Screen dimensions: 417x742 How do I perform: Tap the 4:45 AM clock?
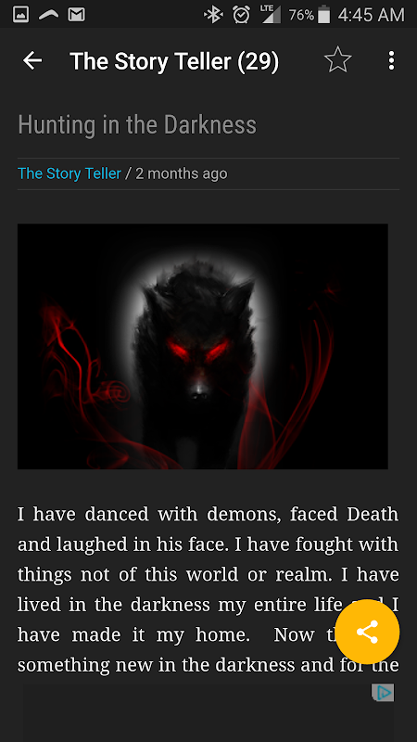(x=372, y=15)
